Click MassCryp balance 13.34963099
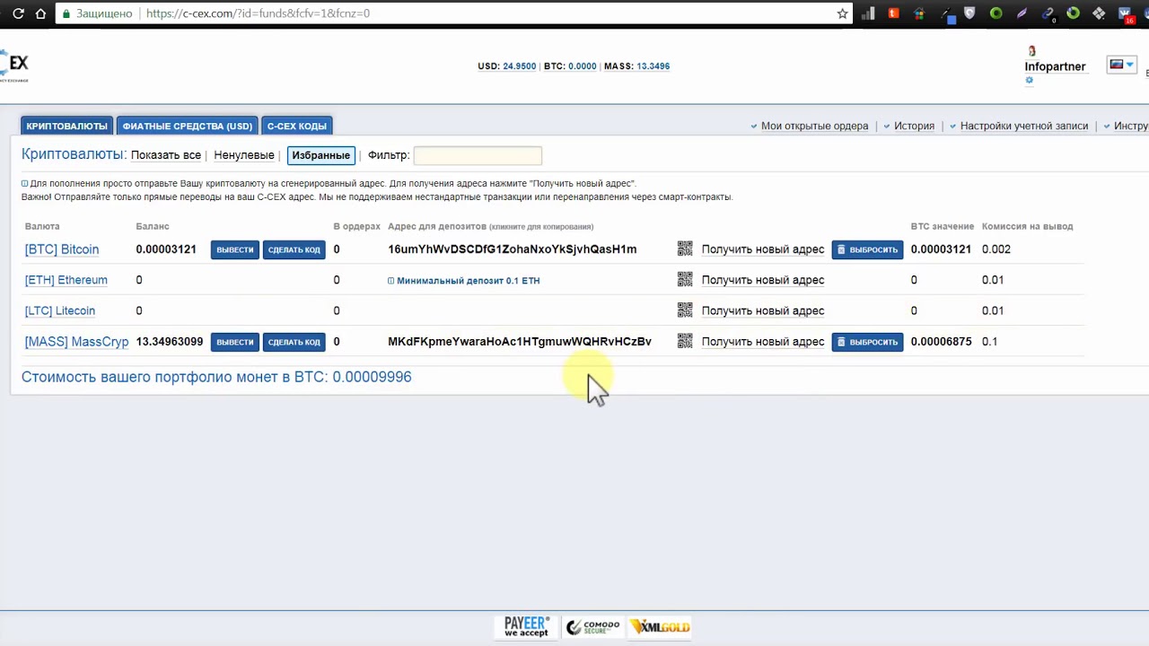The height and width of the screenshot is (646, 1149). (x=170, y=342)
